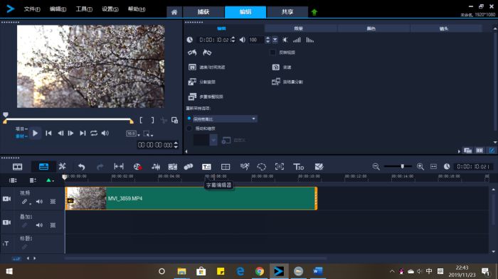Open the 帮助 menu

click(x=137, y=9)
